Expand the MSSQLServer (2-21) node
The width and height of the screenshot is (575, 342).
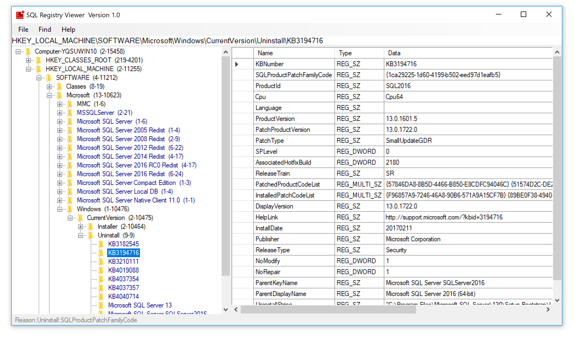pos(60,113)
